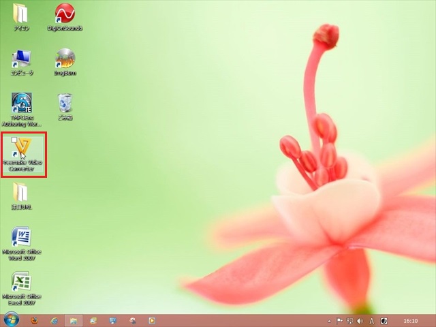This screenshot has height=327, width=436.
Task: Select the Computer (コンピュータ) desktop icon
Action: [22, 60]
